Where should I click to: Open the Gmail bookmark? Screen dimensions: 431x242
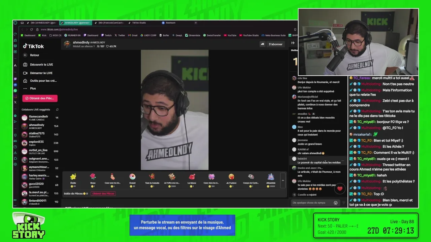point(132,35)
